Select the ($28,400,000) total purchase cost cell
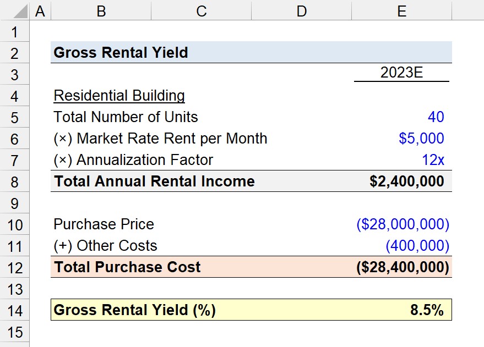Viewport: 484px width, 347px height. (x=401, y=267)
